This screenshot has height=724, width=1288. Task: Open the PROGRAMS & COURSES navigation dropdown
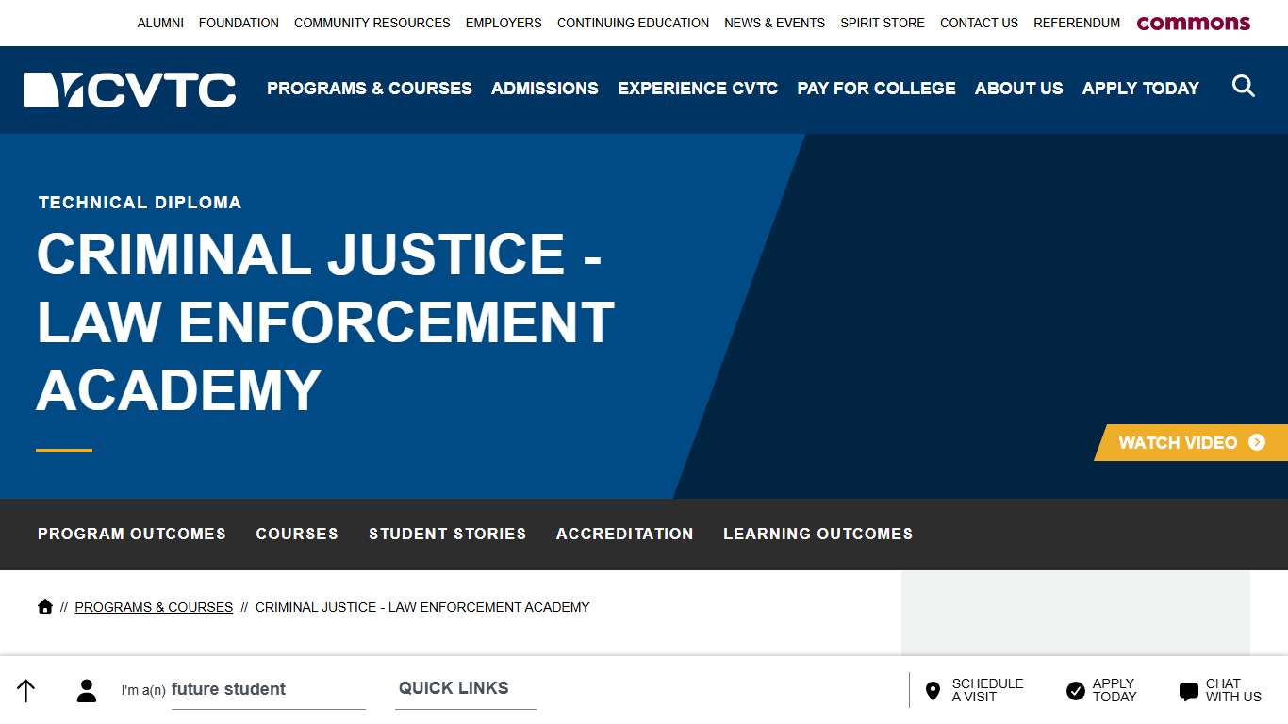point(369,89)
